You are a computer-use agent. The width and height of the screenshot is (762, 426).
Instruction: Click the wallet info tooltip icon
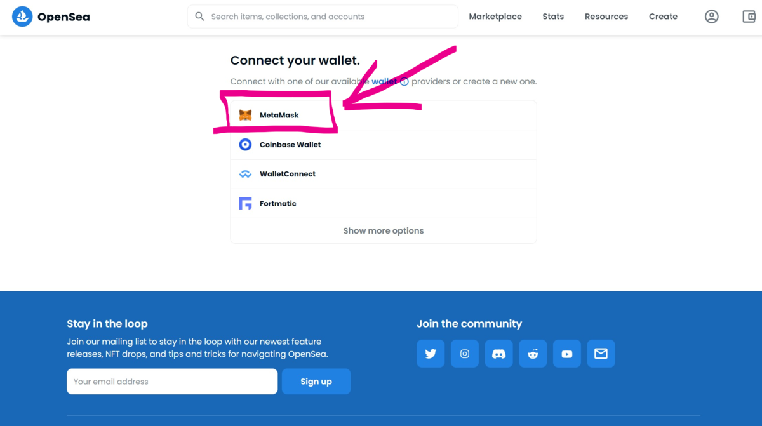404,82
